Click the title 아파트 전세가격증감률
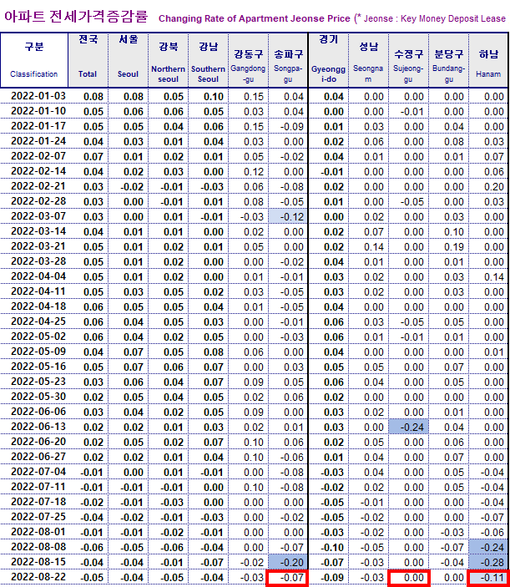The width and height of the screenshot is (510, 587). pos(76,17)
